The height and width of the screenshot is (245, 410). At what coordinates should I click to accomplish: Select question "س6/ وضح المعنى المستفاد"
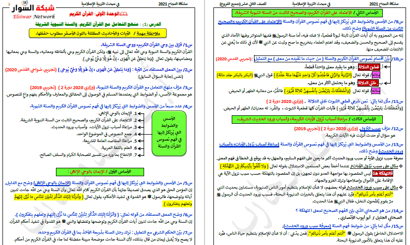point(104,215)
